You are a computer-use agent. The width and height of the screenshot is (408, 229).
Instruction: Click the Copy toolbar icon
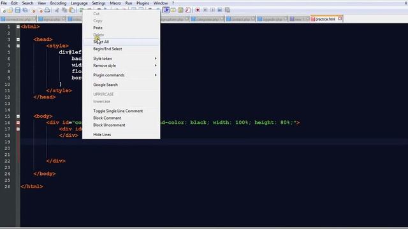pos(64,10)
